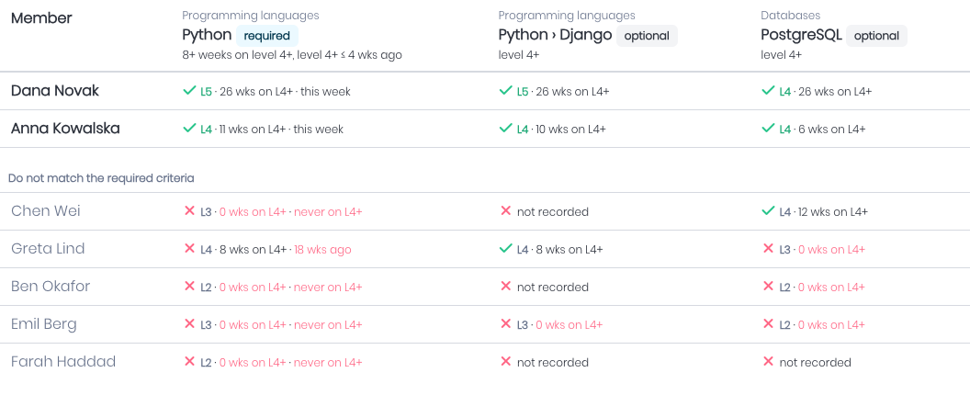Click the Python criteria text '8+ weeks on level 4+'

coord(237,55)
